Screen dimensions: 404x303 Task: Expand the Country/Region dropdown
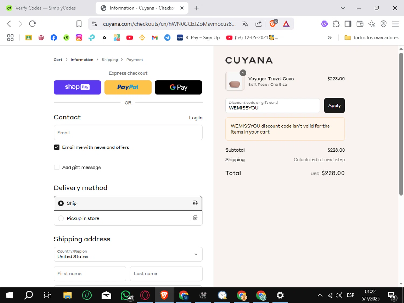(x=128, y=254)
